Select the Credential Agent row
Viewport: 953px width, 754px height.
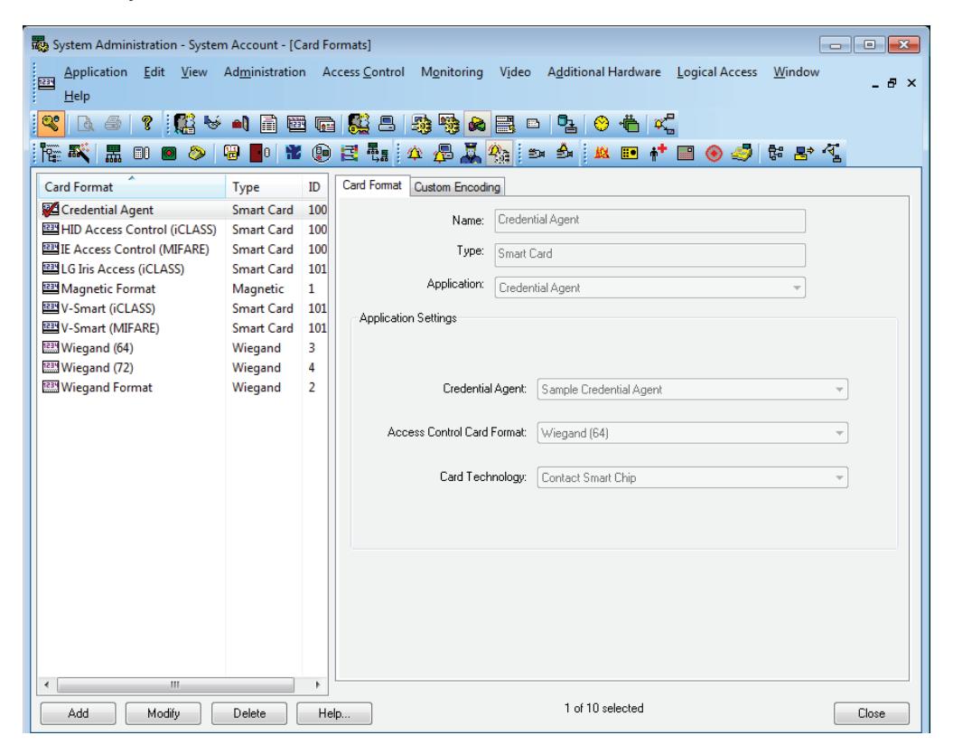pyautogui.click(x=183, y=210)
